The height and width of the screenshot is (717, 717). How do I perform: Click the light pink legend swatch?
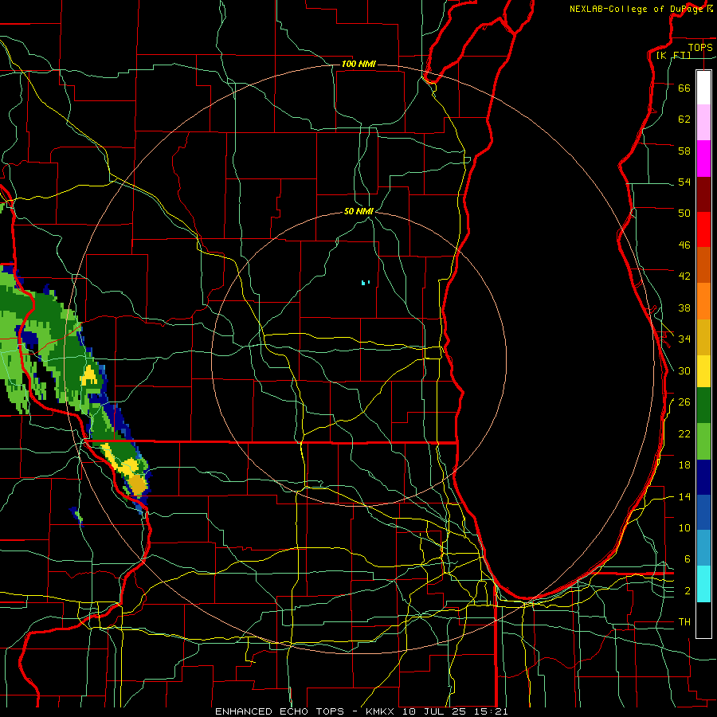coord(703,122)
